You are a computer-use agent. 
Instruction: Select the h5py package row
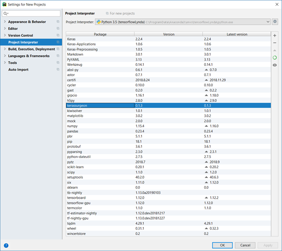pyautogui.click(x=169, y=100)
